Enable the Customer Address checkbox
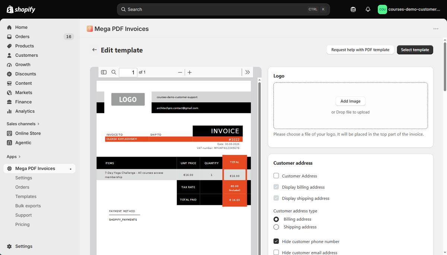Viewport: 447px width, 255px height. click(x=276, y=176)
